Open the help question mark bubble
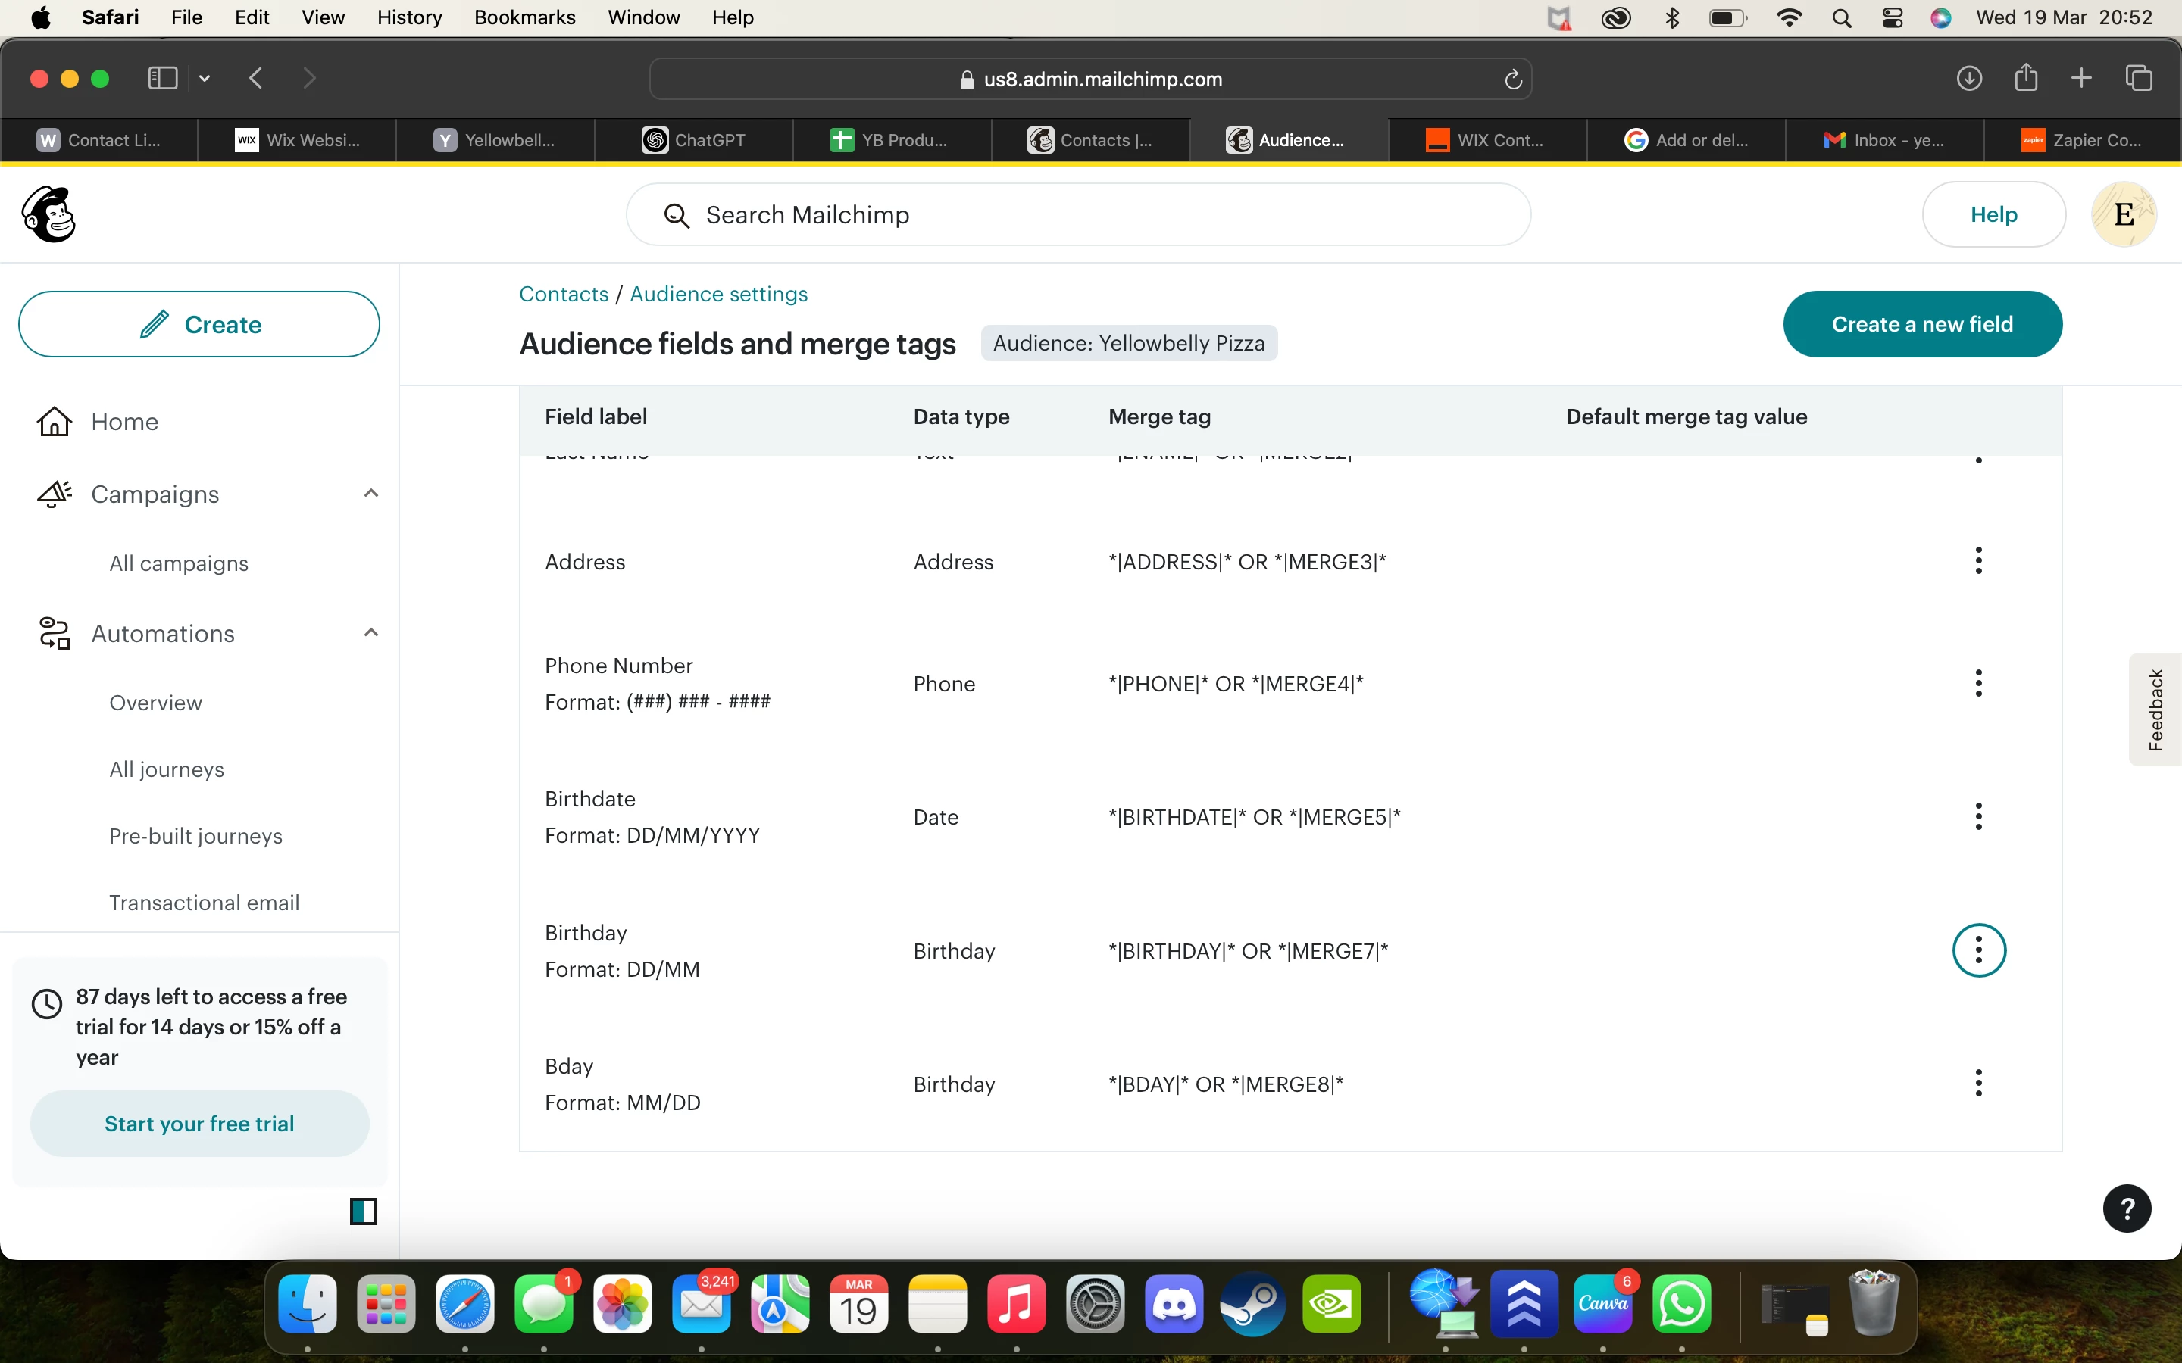 coord(2126,1208)
